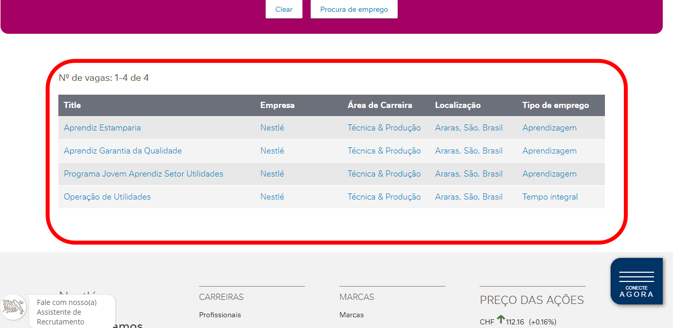Image resolution: width=673 pixels, height=328 pixels.
Task: Click the green stock price up arrow
Action: coord(501,320)
